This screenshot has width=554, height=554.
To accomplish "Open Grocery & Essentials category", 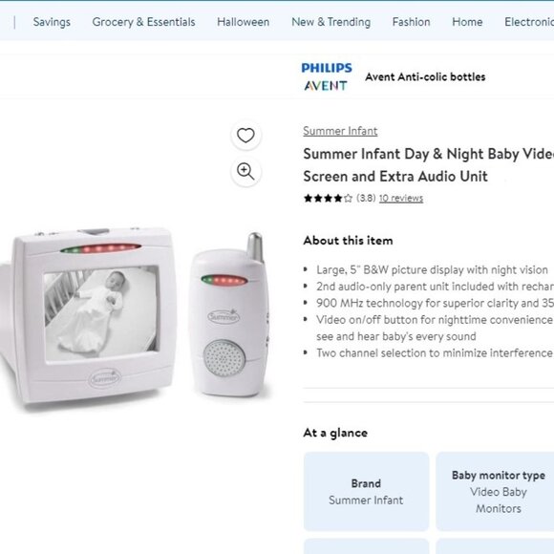I will point(143,22).
